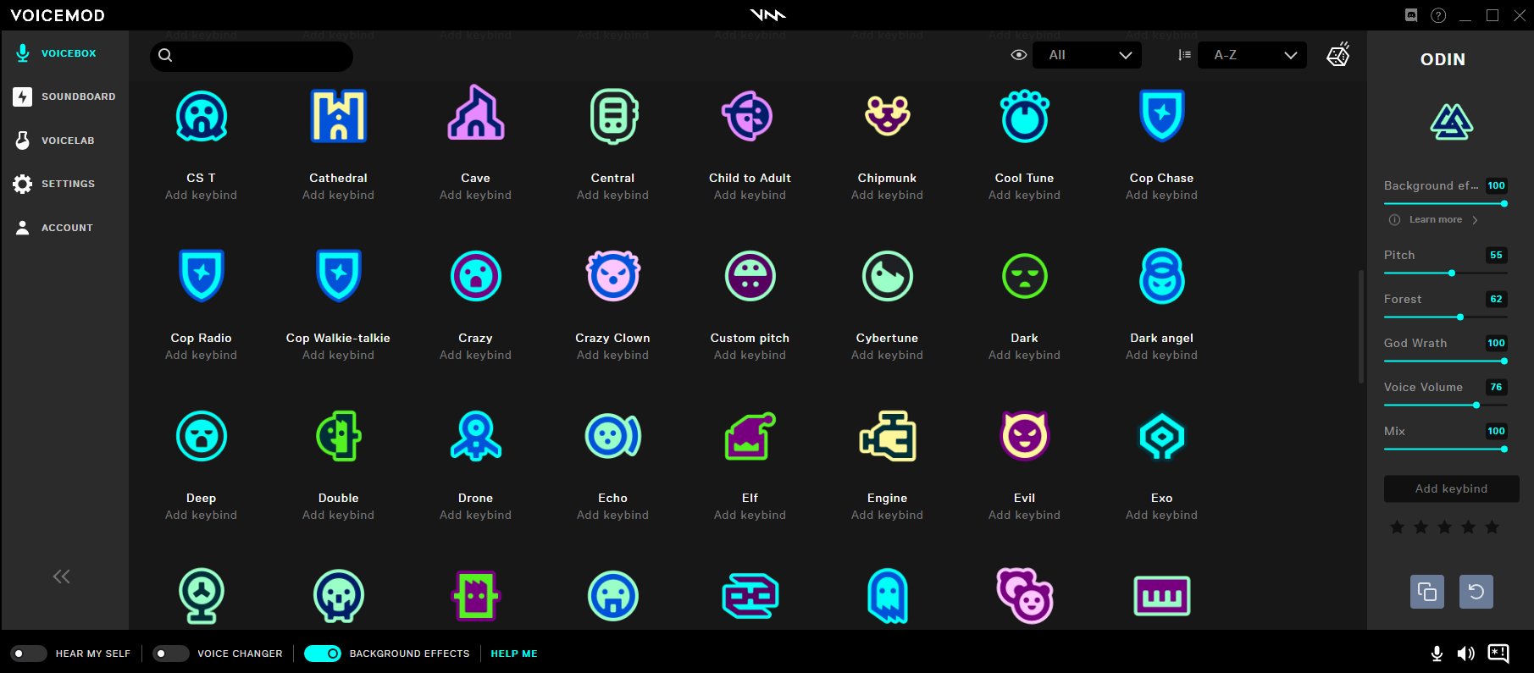1534x673 pixels.
Task: Select the Cop Walkie-talkie voice
Action: coord(339,276)
